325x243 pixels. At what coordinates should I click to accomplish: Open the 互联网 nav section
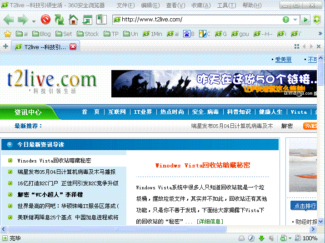coord(117,112)
